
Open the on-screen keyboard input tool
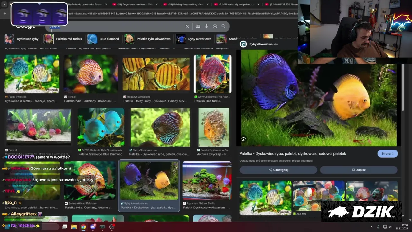pos(198,26)
